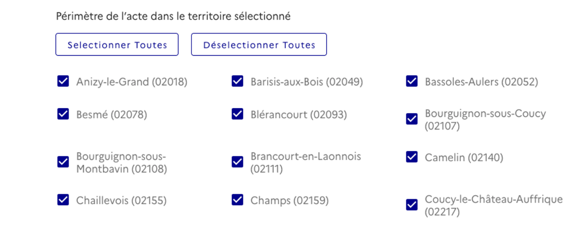Click the Camelin (02140) label
The image size is (587, 227).
click(463, 158)
